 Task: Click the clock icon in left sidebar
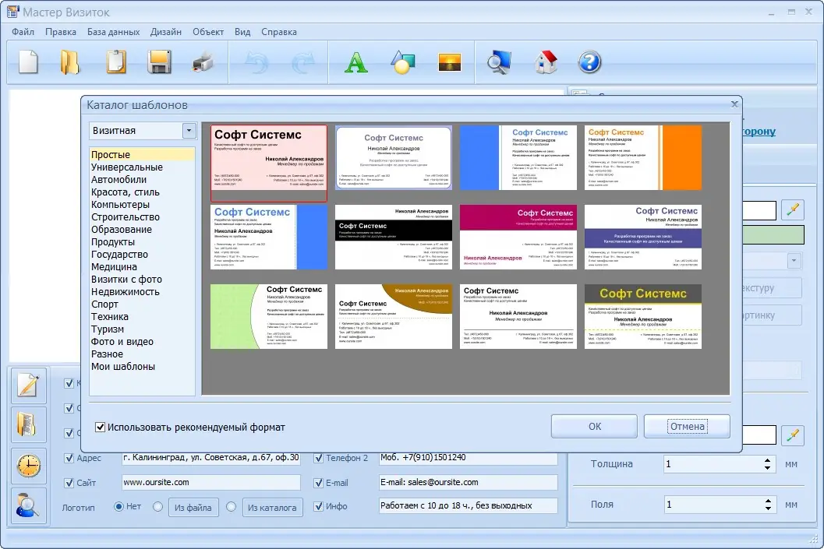click(28, 466)
